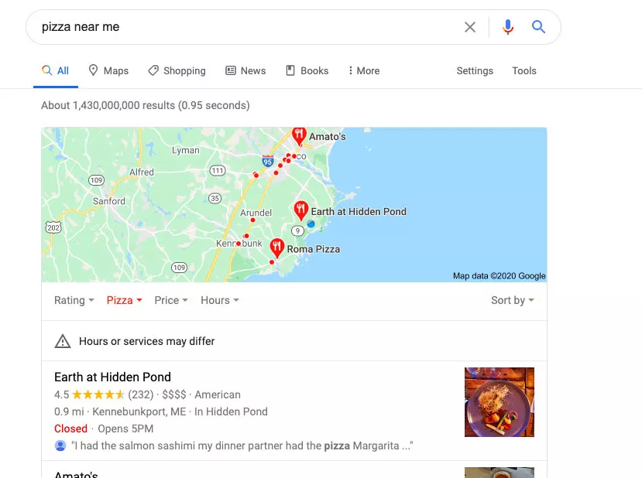642x478 pixels.
Task: Click the blue current-location dot on map
Action: point(311,224)
